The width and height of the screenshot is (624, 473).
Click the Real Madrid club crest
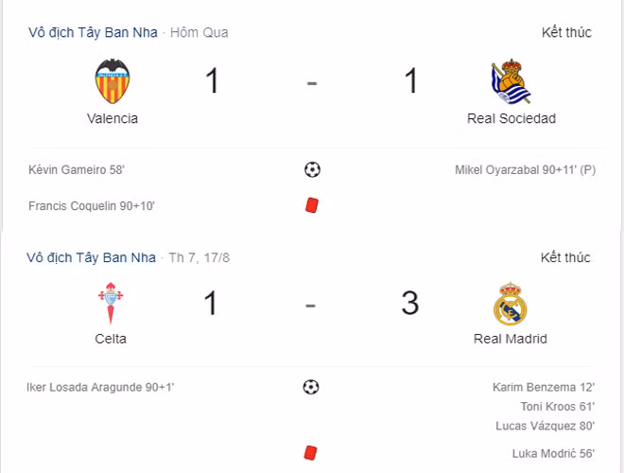(510, 304)
